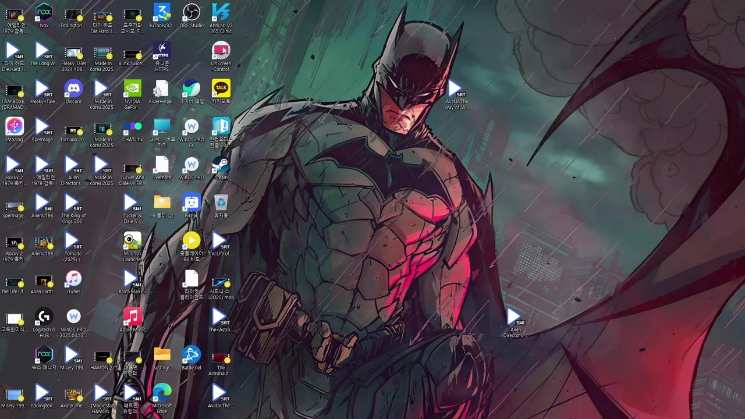
Task: Select the 녹스 매니저 shortcut
Action: (x=44, y=358)
